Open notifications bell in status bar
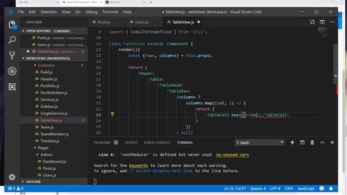Screen dimensions: 347x195 point(331,188)
